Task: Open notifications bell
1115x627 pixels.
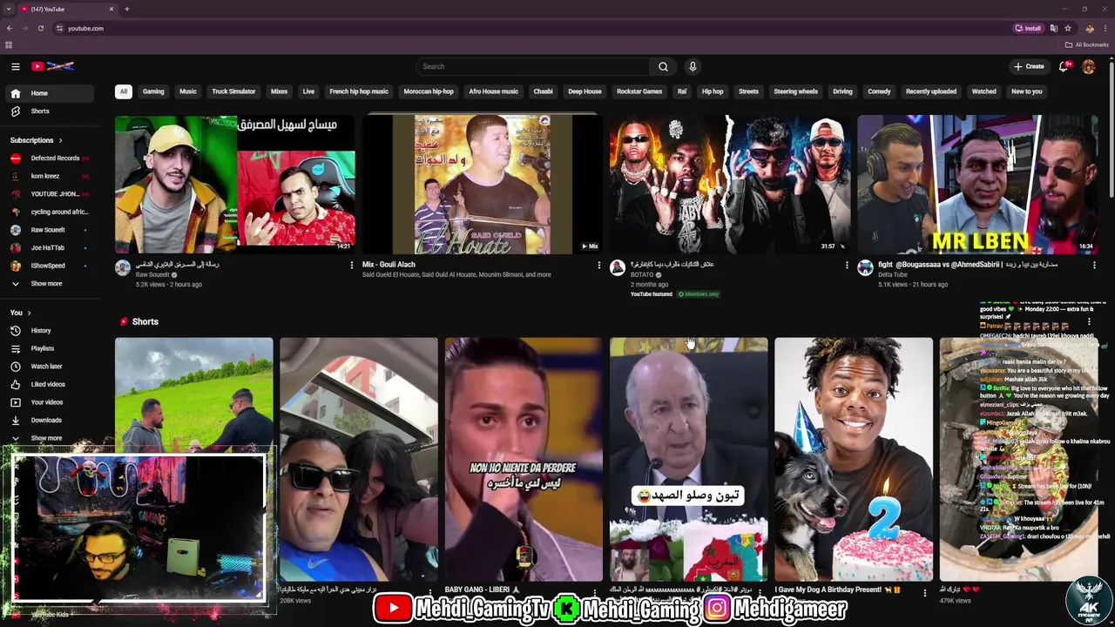Action: point(1064,66)
